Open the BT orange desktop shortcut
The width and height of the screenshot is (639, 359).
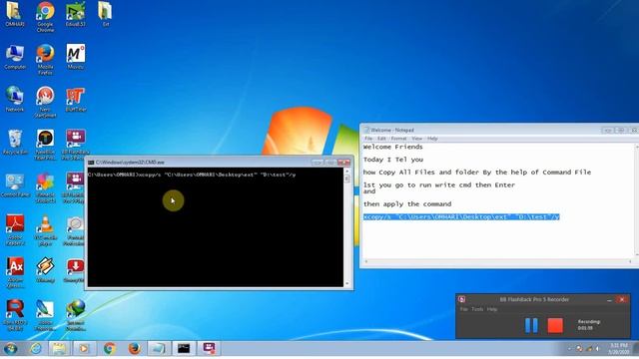point(76,100)
